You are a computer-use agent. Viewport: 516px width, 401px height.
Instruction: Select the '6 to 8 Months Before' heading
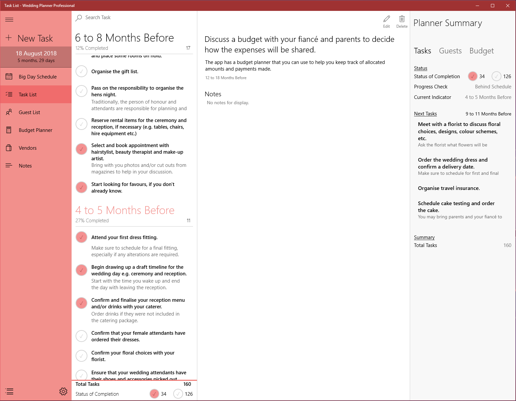coord(124,38)
